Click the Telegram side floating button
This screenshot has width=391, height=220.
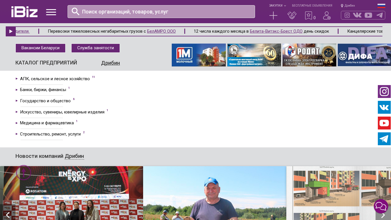[x=384, y=139]
